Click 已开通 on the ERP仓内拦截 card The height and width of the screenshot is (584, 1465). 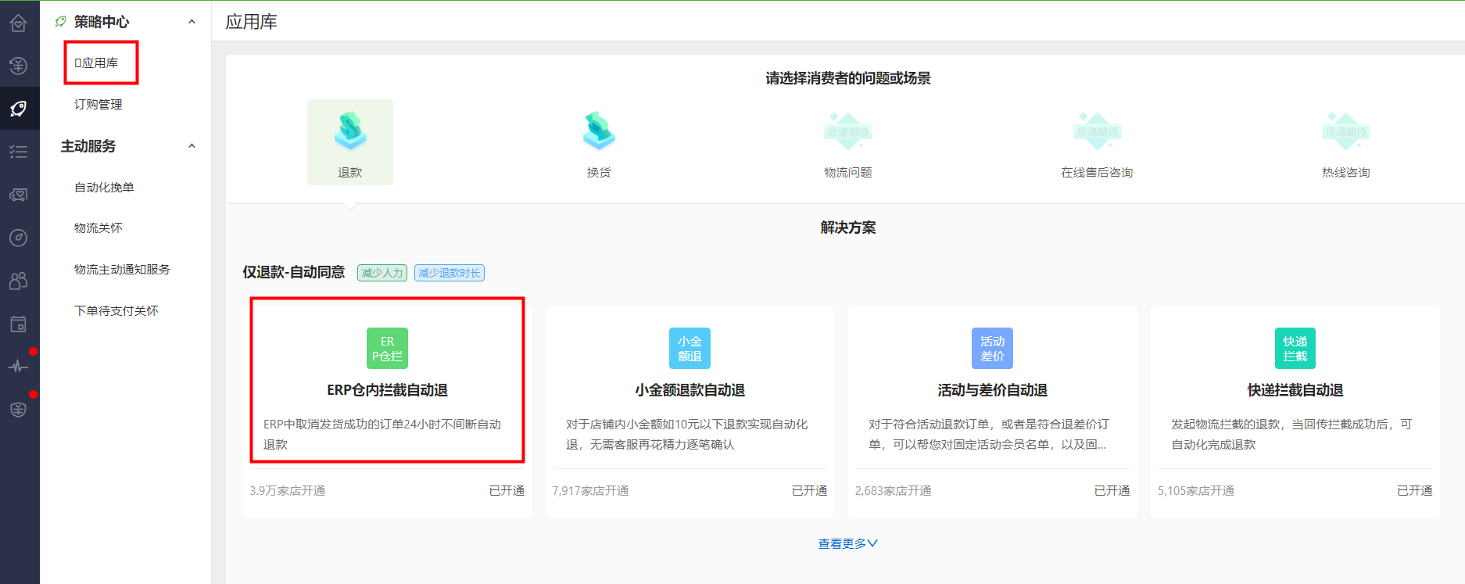[507, 490]
